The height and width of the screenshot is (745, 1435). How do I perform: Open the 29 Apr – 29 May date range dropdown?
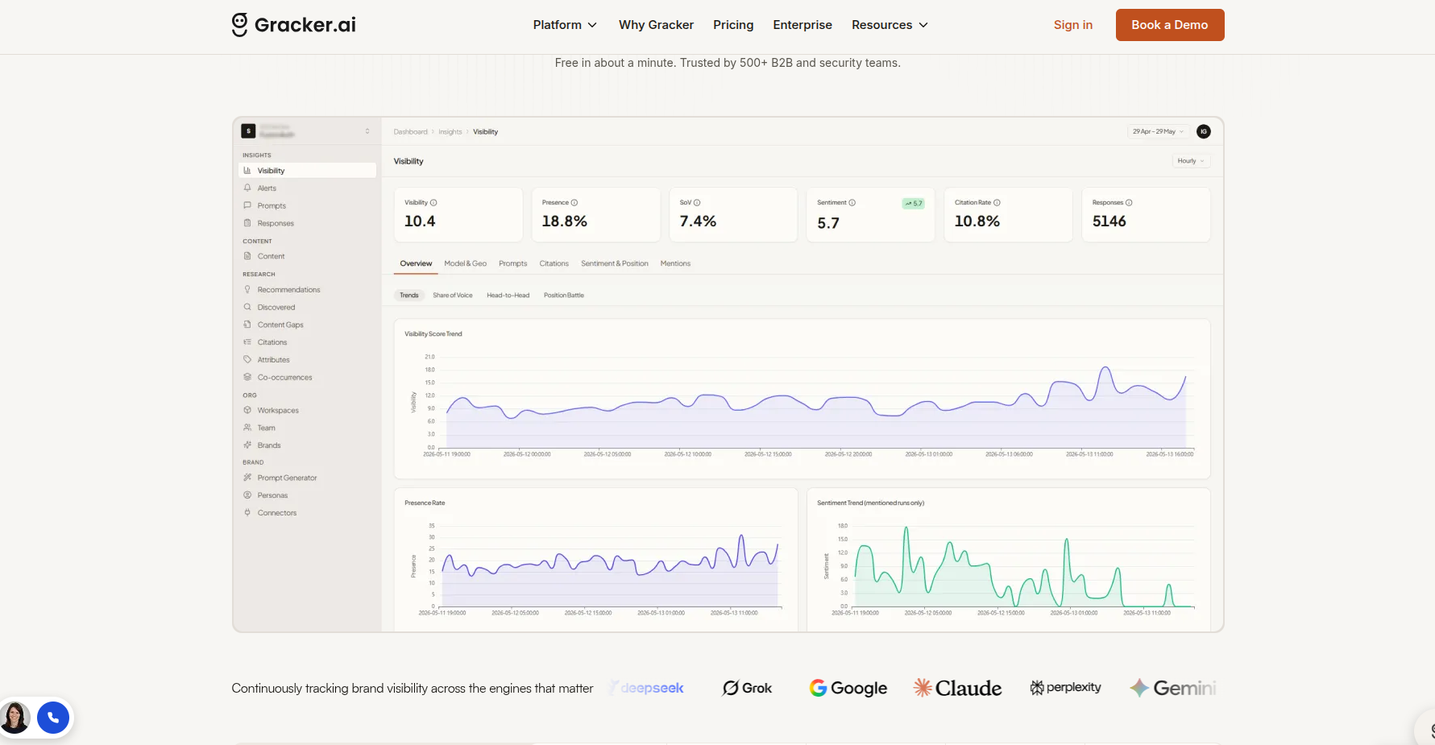click(x=1158, y=131)
